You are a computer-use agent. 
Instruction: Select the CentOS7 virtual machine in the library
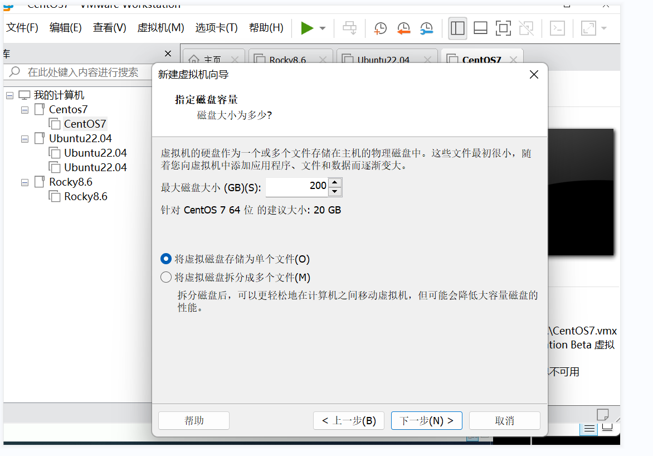pos(85,124)
